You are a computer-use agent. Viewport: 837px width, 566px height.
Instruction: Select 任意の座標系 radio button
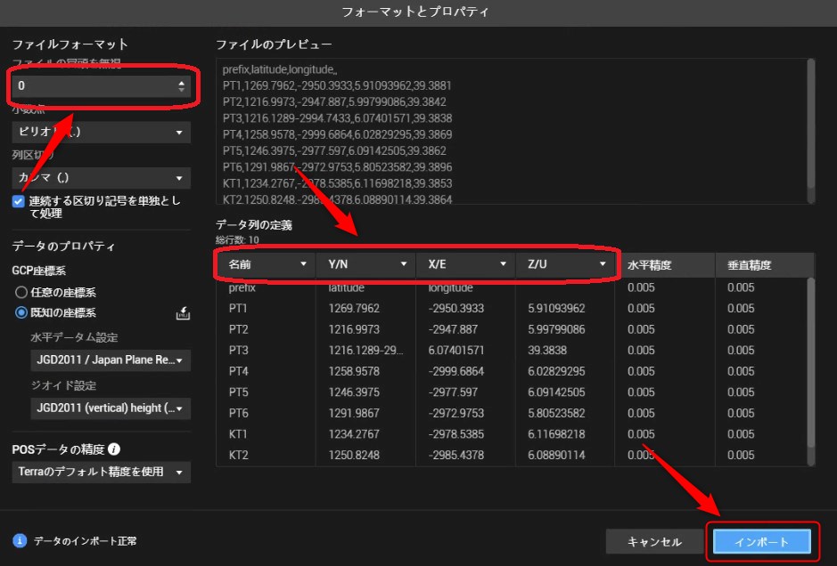click(21, 292)
